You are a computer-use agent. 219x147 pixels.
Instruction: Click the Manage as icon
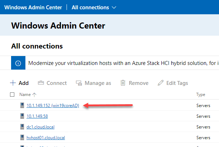click(79, 83)
